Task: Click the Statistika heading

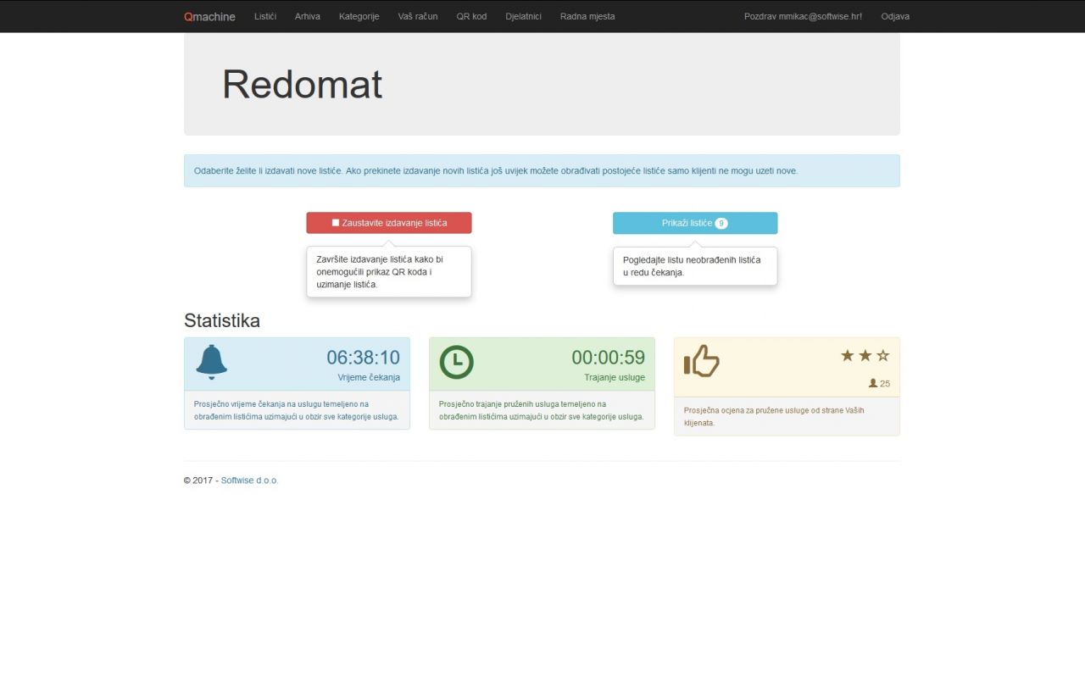Action: click(222, 320)
